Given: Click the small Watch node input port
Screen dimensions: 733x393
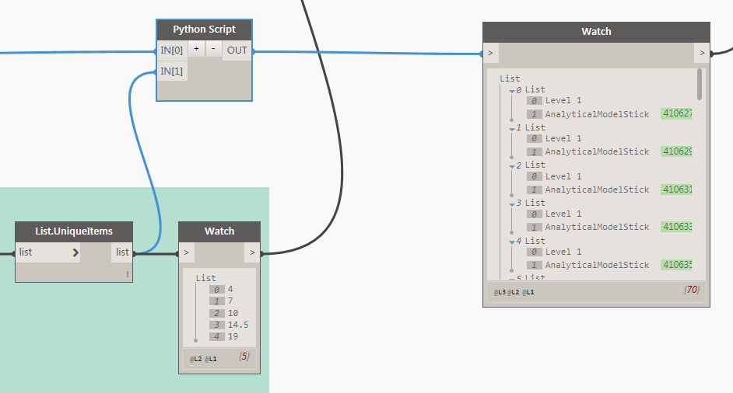Looking at the screenshot, I should click(187, 252).
